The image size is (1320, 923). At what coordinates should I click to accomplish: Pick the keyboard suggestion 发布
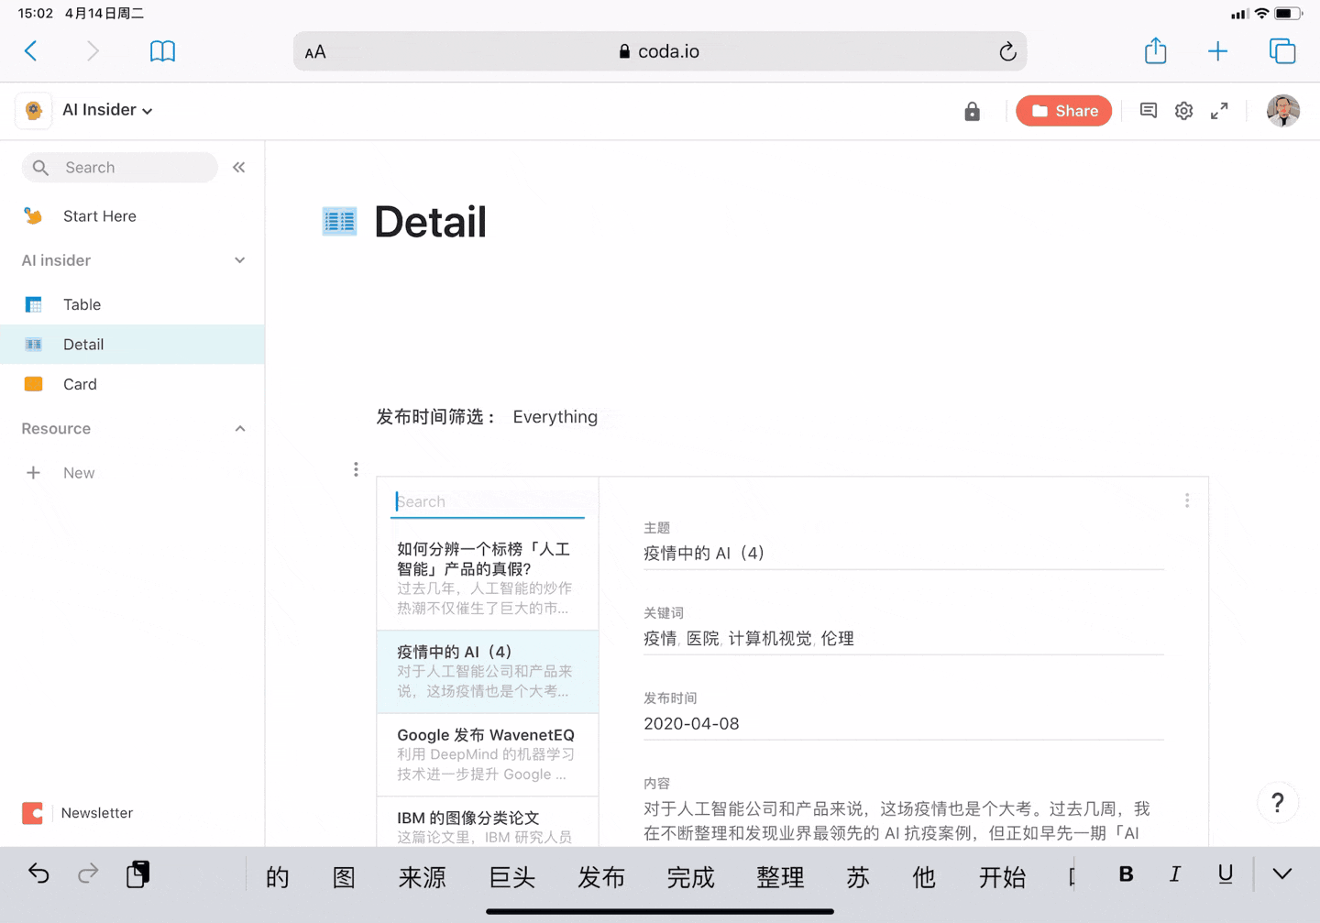(x=601, y=877)
